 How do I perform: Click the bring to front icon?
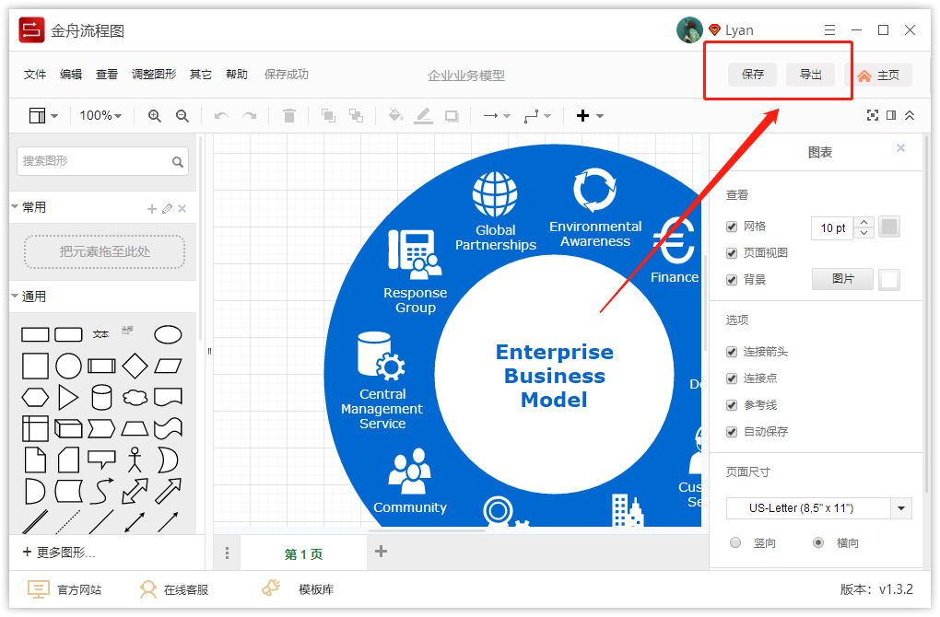click(x=328, y=116)
